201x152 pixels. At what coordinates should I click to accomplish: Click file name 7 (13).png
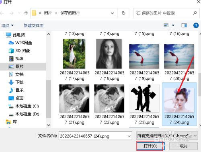click(74, 34)
